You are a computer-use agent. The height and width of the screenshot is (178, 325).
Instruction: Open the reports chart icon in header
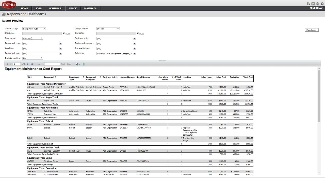point(313,4)
